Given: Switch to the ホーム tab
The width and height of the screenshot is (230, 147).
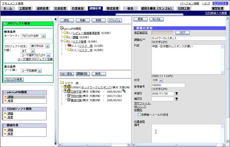Looking at the screenshot, I should point(8,8).
